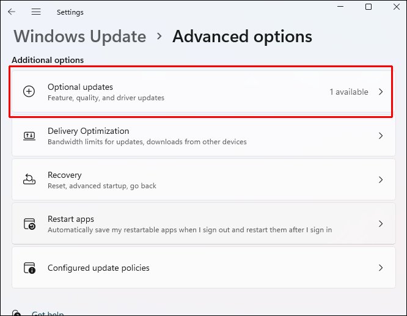This screenshot has width=407, height=316.
Task: Open the hamburger navigation menu
Action: (x=36, y=12)
